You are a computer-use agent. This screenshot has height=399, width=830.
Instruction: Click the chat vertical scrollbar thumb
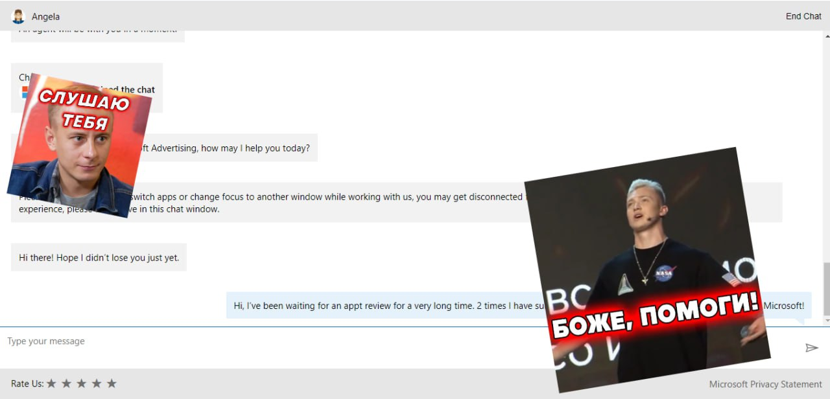pyautogui.click(x=826, y=289)
